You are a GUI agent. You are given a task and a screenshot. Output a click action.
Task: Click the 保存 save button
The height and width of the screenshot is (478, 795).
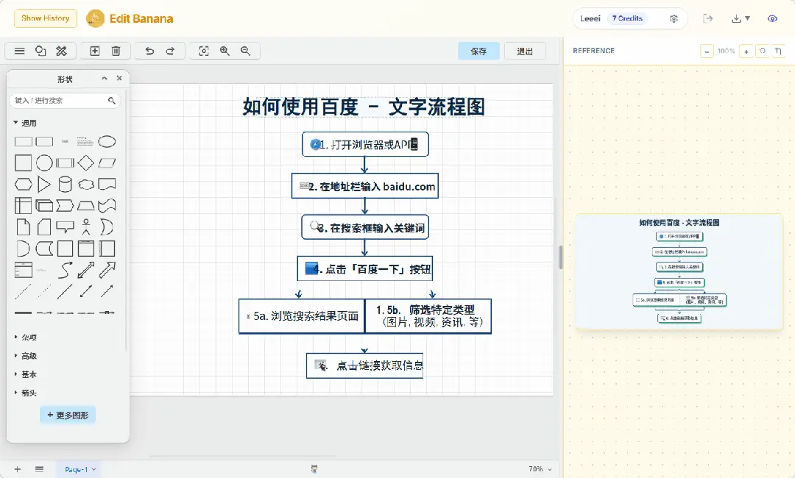479,51
